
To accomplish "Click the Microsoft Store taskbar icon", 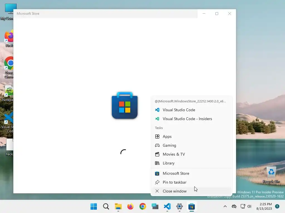I will (191, 206).
